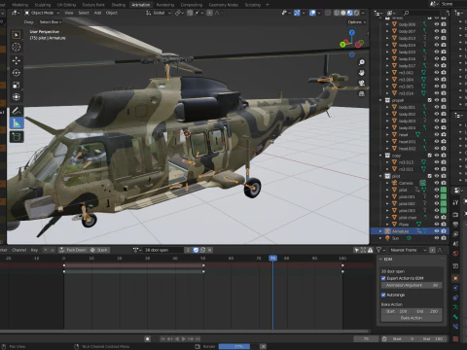Click the AnimationArgument field
Viewport: 467px width, 350px height.
(412, 285)
